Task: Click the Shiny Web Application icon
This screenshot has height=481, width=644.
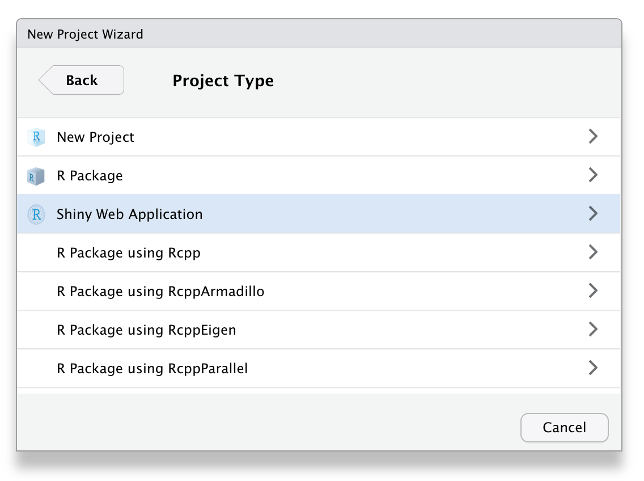Action: tap(36, 214)
